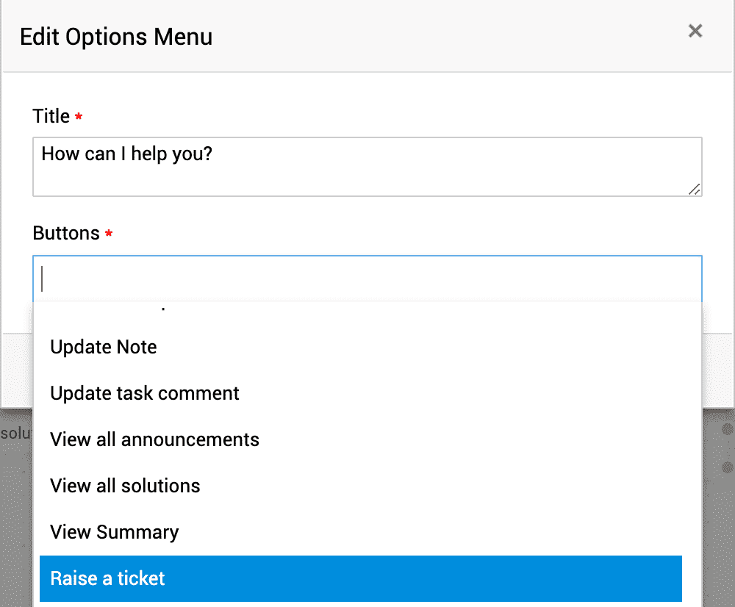Click the red asterisk beside Title
Viewport: 735px width, 607px height.
tap(79, 116)
